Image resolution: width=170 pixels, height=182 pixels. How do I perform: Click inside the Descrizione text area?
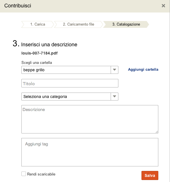click(90, 119)
